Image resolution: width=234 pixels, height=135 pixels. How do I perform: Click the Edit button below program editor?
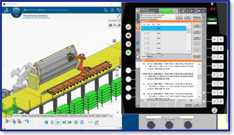pos(197,105)
